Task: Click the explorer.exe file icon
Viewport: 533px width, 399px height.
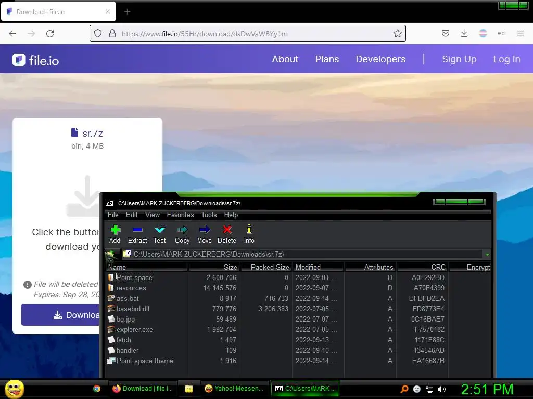Action: (x=111, y=329)
